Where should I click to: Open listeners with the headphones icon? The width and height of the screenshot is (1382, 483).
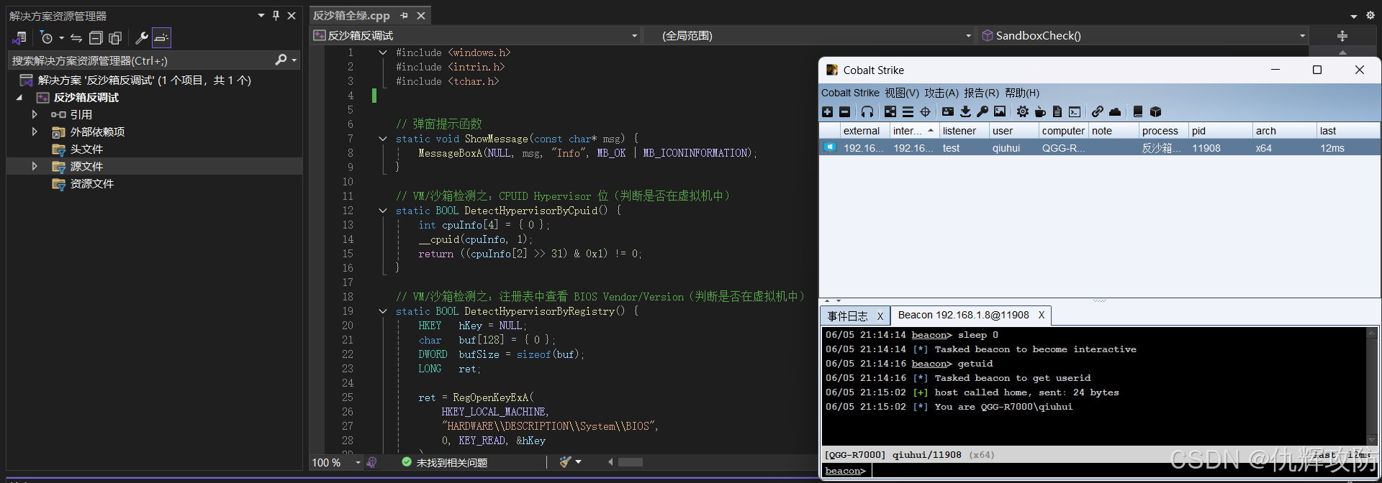(x=867, y=111)
